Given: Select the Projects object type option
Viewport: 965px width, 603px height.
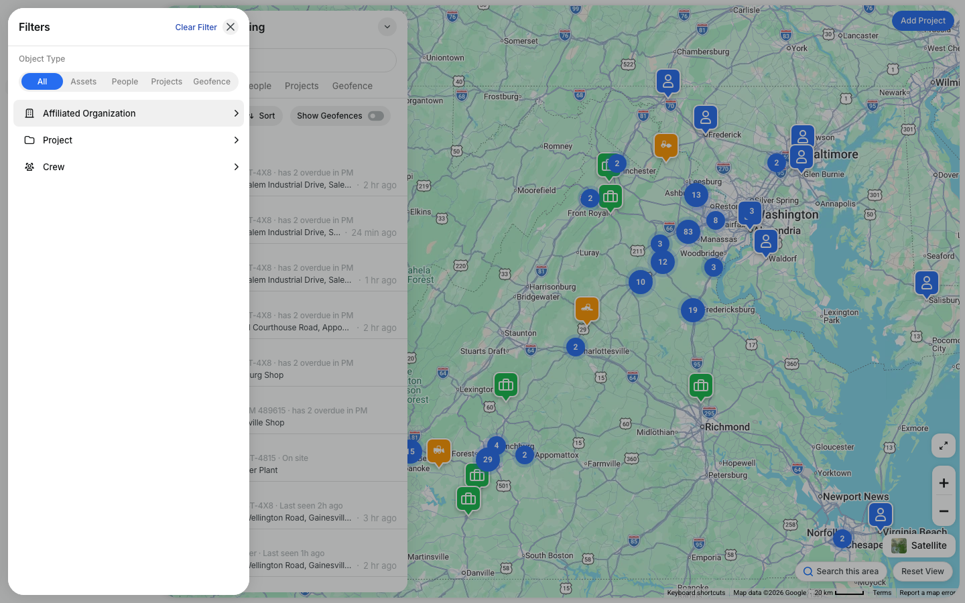Looking at the screenshot, I should tap(166, 82).
